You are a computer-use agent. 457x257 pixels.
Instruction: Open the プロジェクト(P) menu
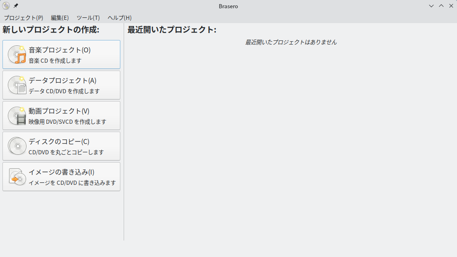24,18
